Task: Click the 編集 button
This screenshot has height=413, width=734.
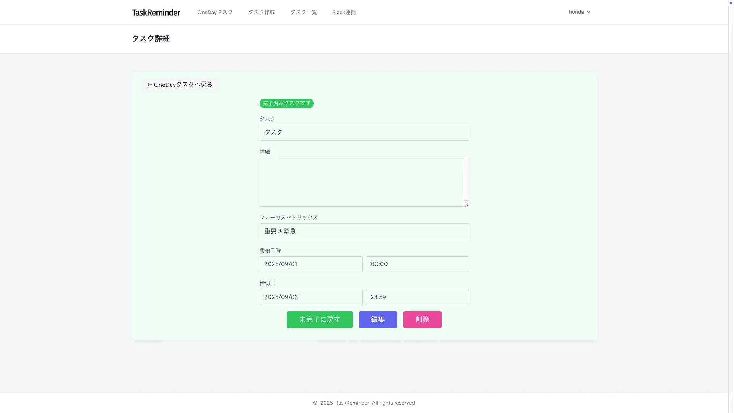Action: [378, 320]
